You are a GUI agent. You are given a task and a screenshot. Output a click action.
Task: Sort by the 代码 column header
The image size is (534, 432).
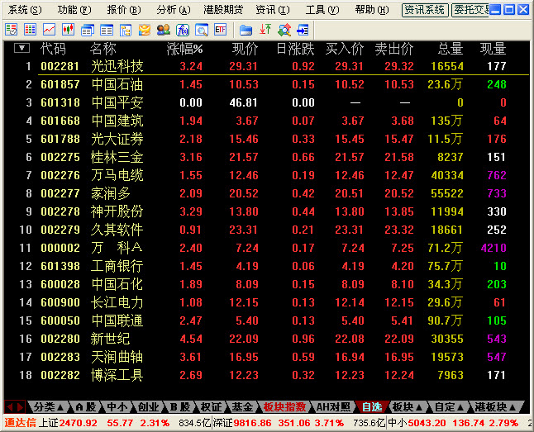[53, 49]
